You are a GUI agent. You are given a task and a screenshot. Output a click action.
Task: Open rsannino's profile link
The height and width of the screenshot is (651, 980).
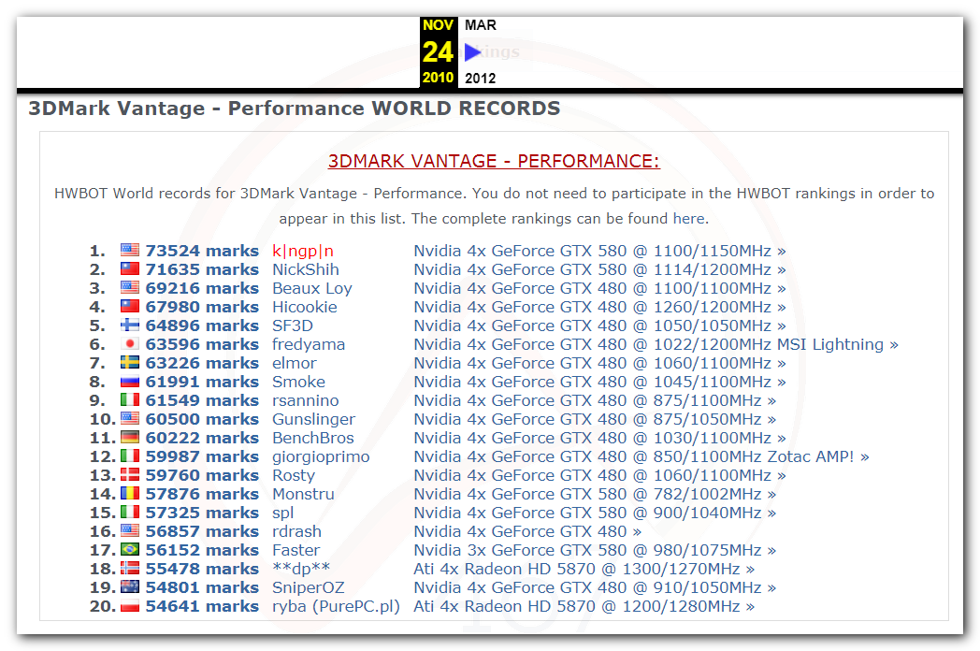[x=305, y=400]
